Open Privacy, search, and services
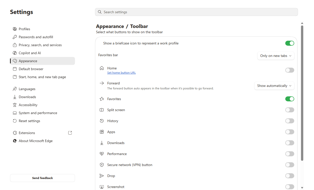Screen dimensions: 314x190 click(x=42, y=45)
